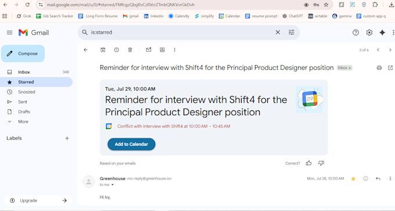Print the email with the printer icon
The image size is (395, 211).
(379, 68)
